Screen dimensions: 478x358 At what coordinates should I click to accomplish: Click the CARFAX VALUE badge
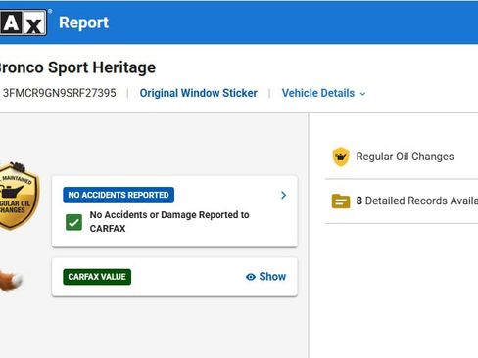pyautogui.click(x=97, y=277)
